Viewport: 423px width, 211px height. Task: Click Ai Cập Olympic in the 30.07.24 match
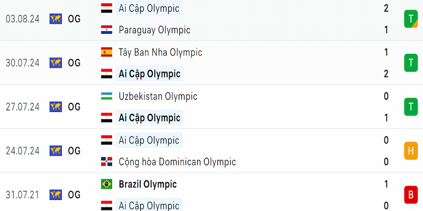tap(150, 74)
